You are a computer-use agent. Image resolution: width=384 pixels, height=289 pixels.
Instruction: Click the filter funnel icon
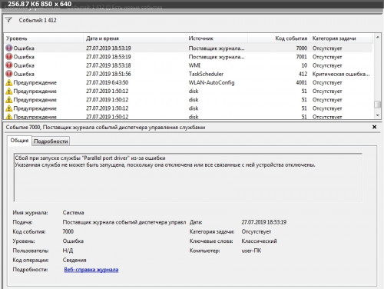8,20
